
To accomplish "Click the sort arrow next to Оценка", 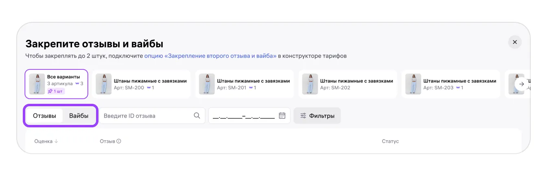I will coord(57,142).
